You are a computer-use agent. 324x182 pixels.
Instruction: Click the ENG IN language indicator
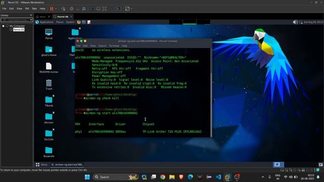pyautogui.click(x=278, y=177)
